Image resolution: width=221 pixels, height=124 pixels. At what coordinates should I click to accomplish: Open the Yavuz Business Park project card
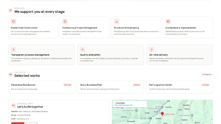[110, 87]
